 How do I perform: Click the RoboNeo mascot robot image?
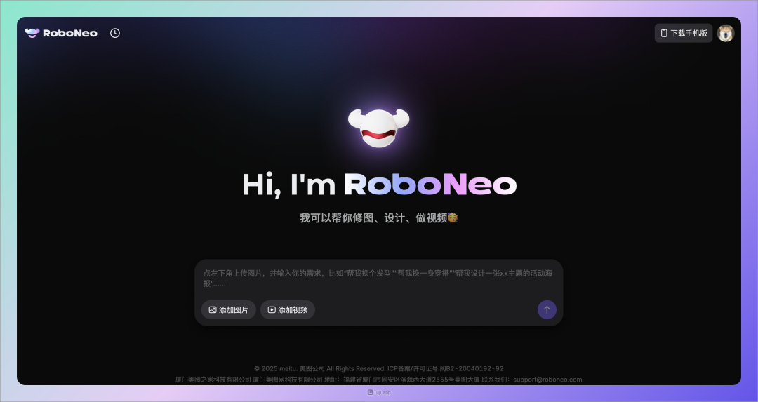tap(378, 128)
